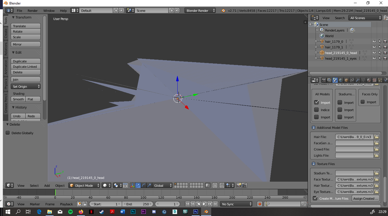Click the outliner search magnifier icon
The height and width of the screenshot is (216, 388).
pyautogui.click(x=386, y=18)
